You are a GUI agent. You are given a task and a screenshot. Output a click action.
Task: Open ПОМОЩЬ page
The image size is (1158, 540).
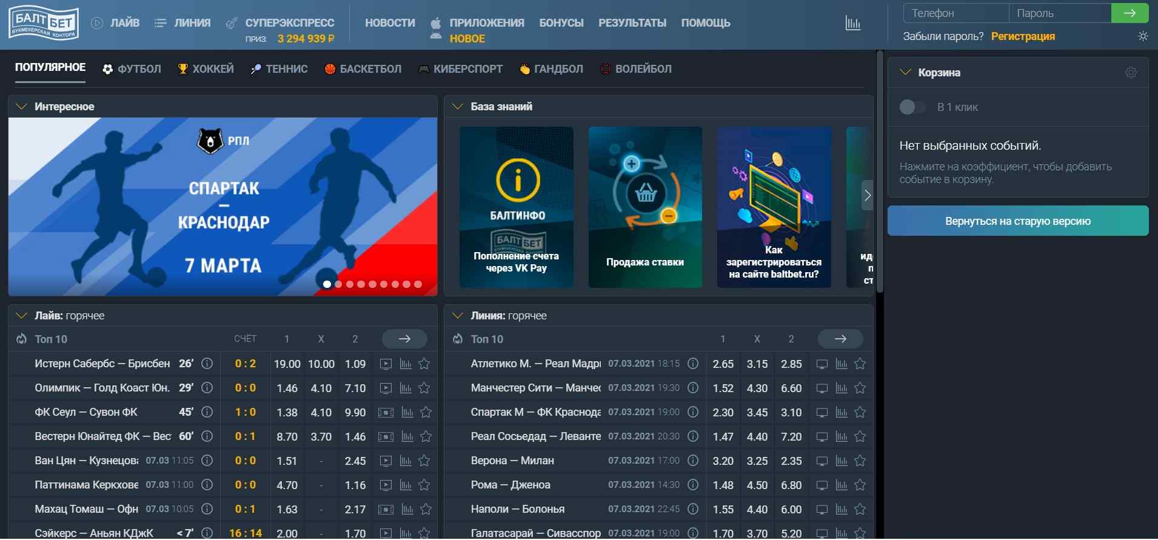706,23
